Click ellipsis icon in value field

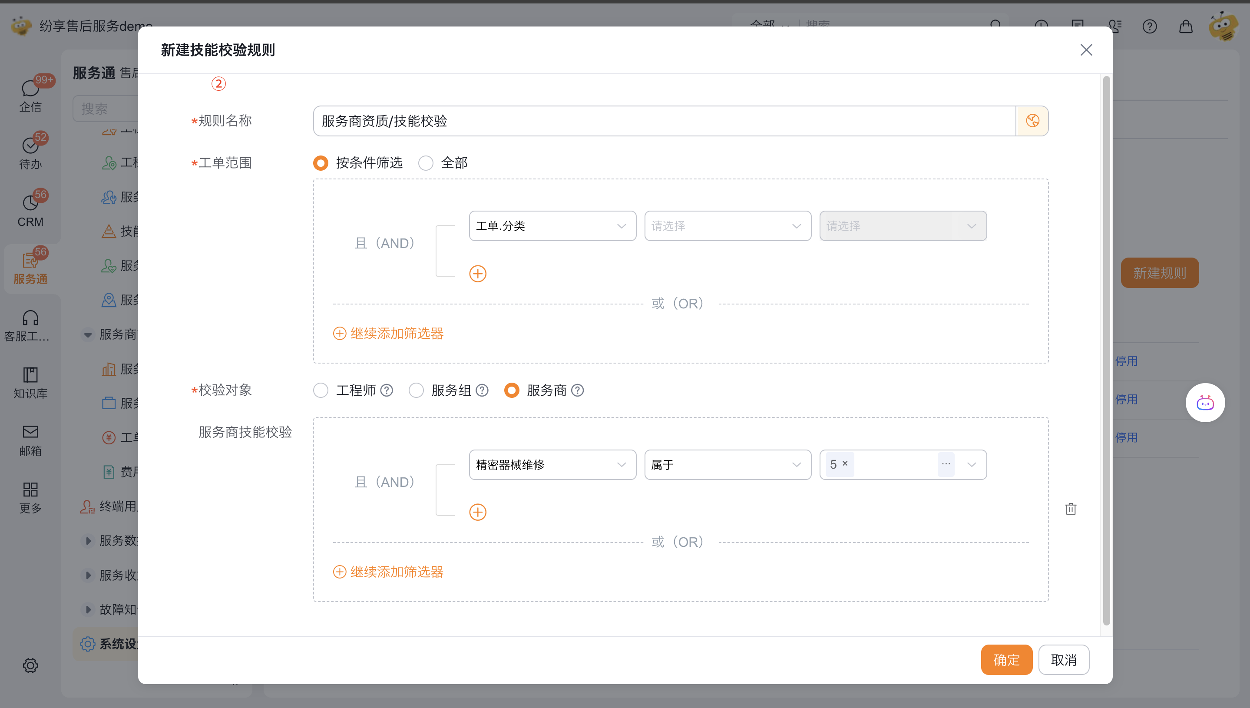[945, 464]
